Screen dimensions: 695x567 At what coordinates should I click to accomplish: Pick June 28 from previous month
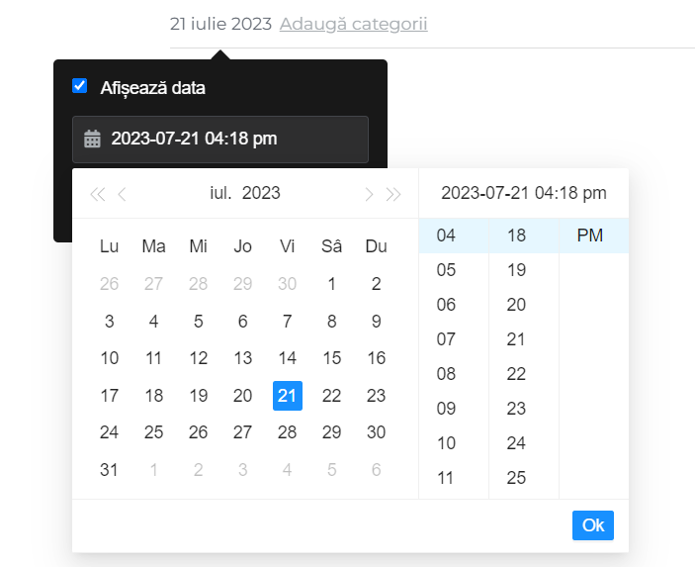click(198, 284)
